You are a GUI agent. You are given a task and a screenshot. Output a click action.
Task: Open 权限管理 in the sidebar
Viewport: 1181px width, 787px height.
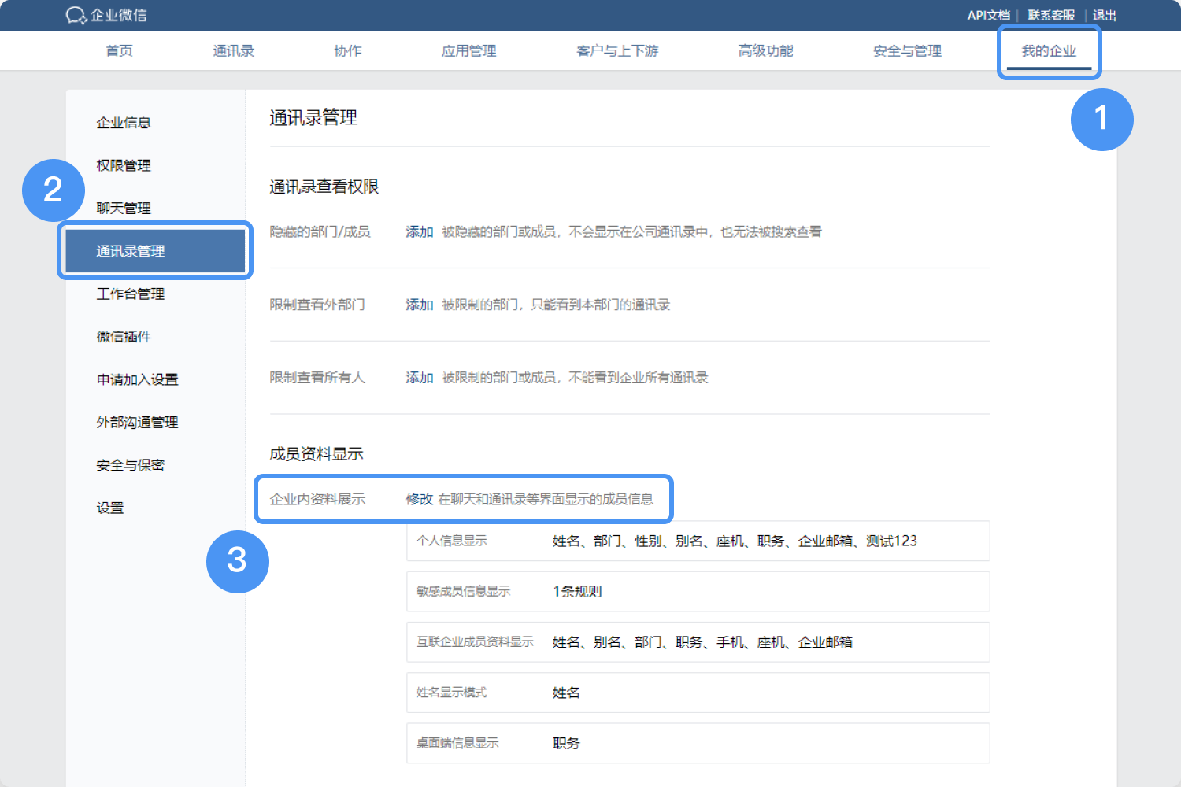[x=124, y=165]
